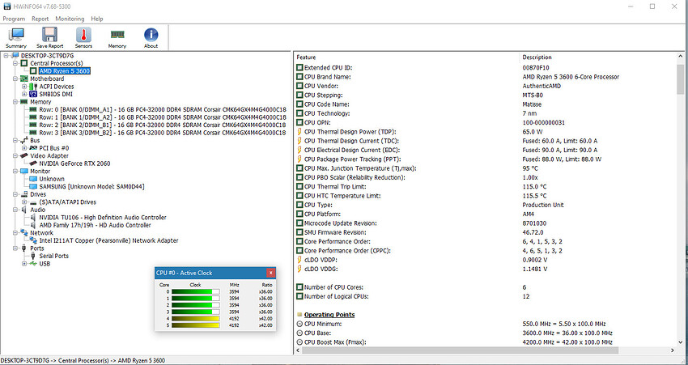Collapse the Central Processor(s) branch

(15, 64)
